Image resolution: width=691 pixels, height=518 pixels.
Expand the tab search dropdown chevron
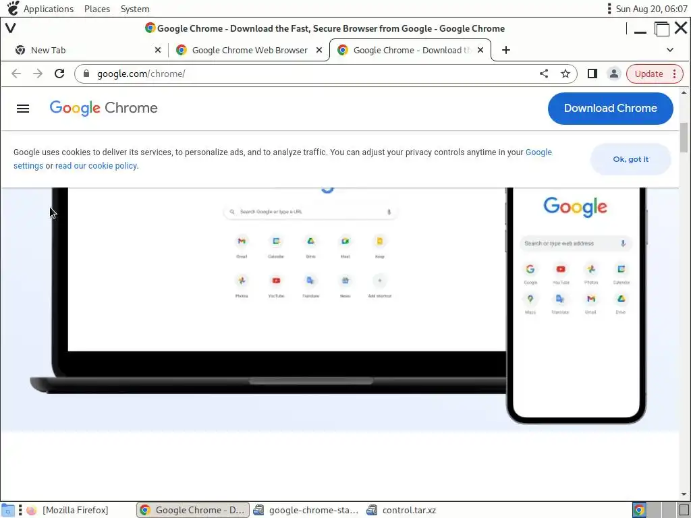670,50
